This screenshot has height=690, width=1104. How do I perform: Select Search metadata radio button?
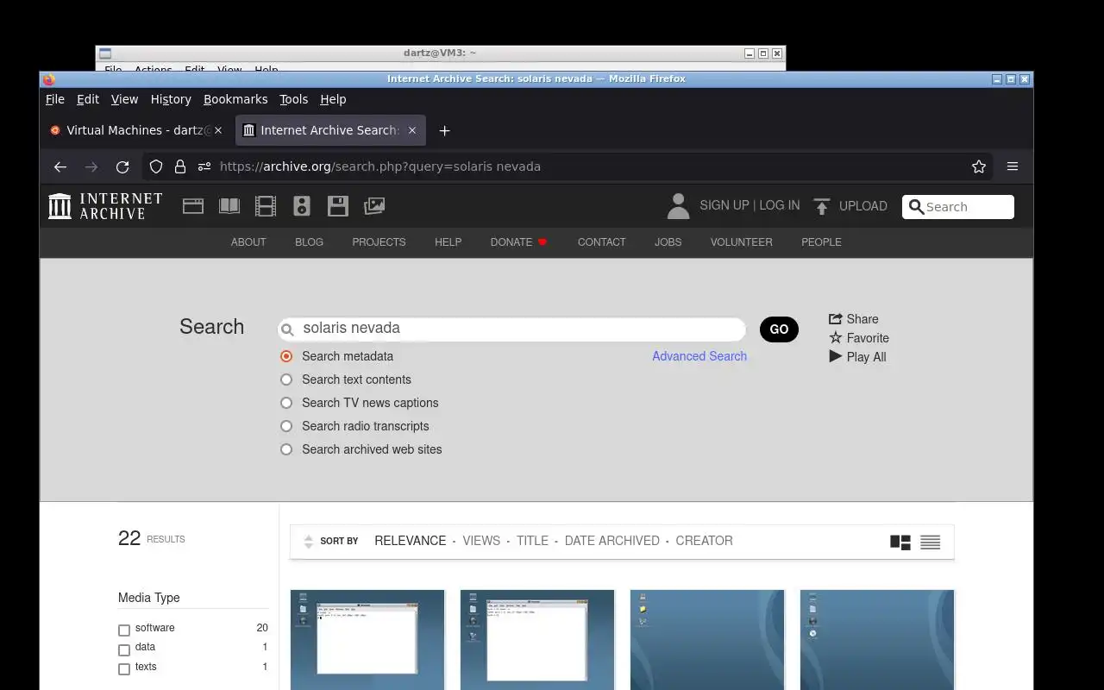tap(286, 356)
